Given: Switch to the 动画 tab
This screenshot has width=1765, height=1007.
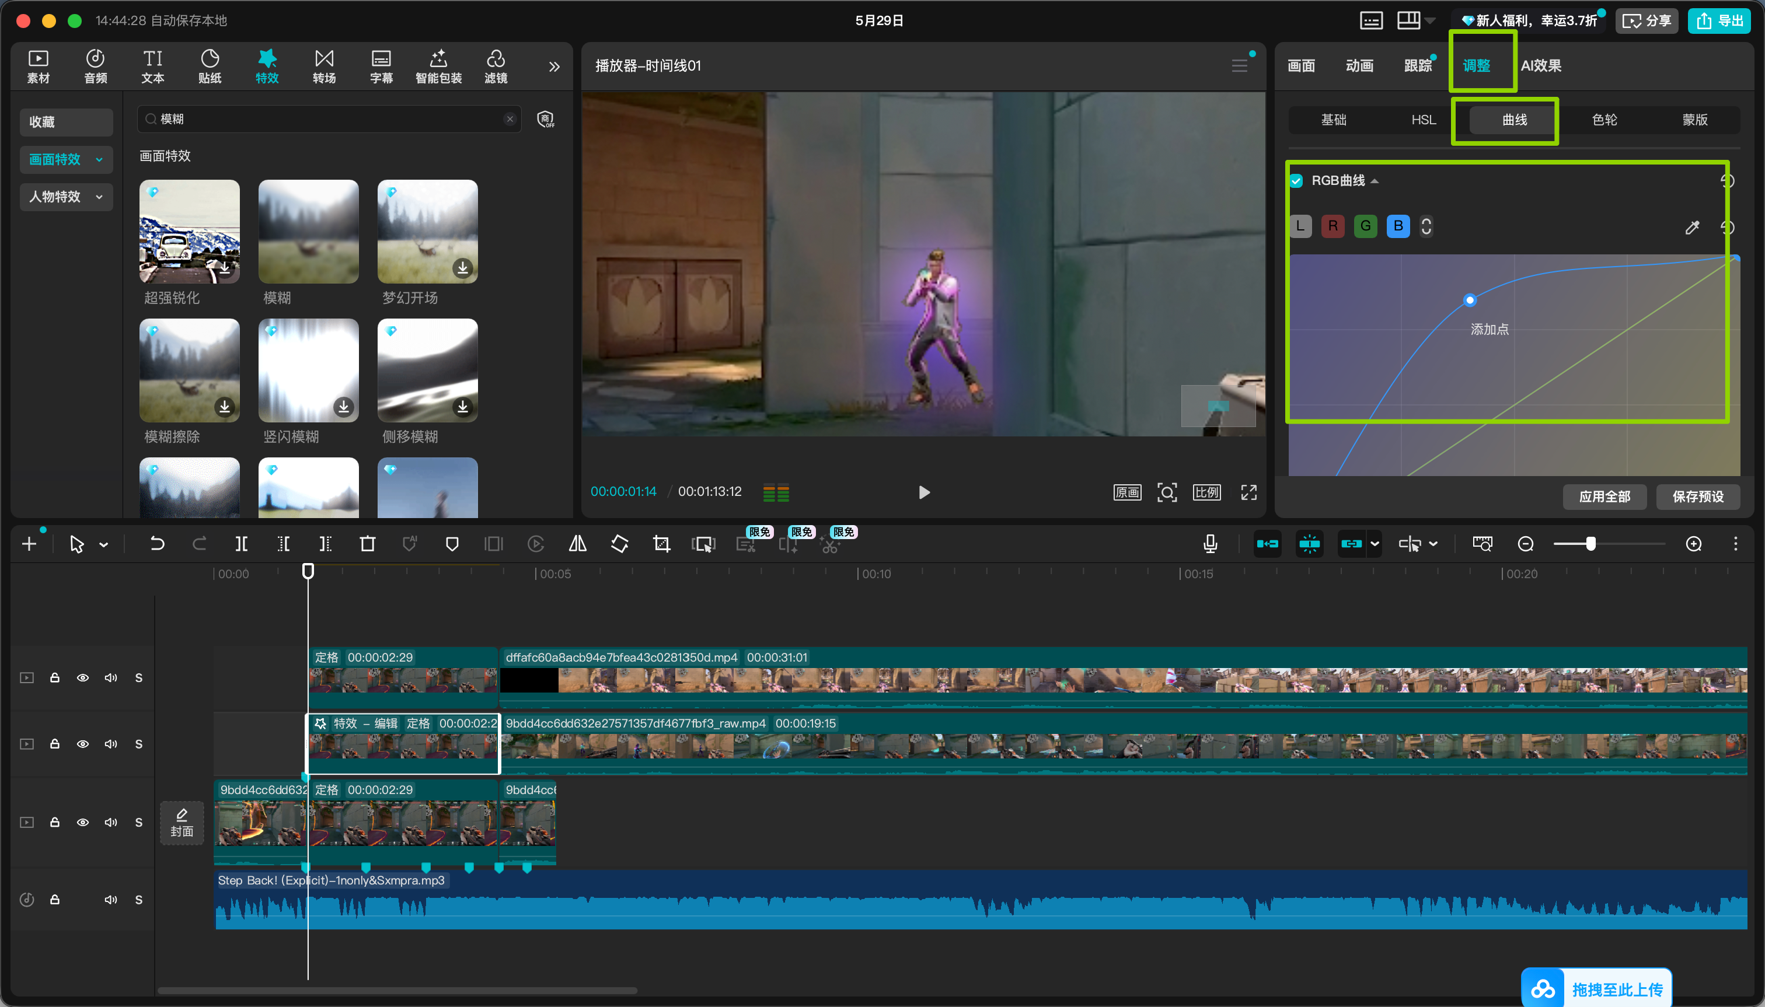Looking at the screenshot, I should pos(1359,66).
